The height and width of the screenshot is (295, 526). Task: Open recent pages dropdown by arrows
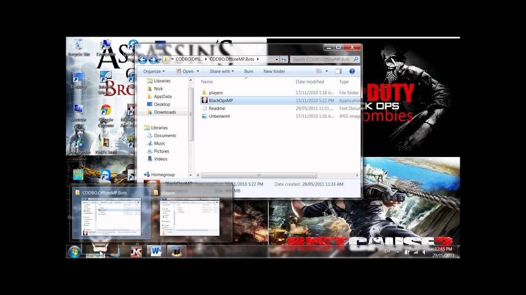(160, 60)
